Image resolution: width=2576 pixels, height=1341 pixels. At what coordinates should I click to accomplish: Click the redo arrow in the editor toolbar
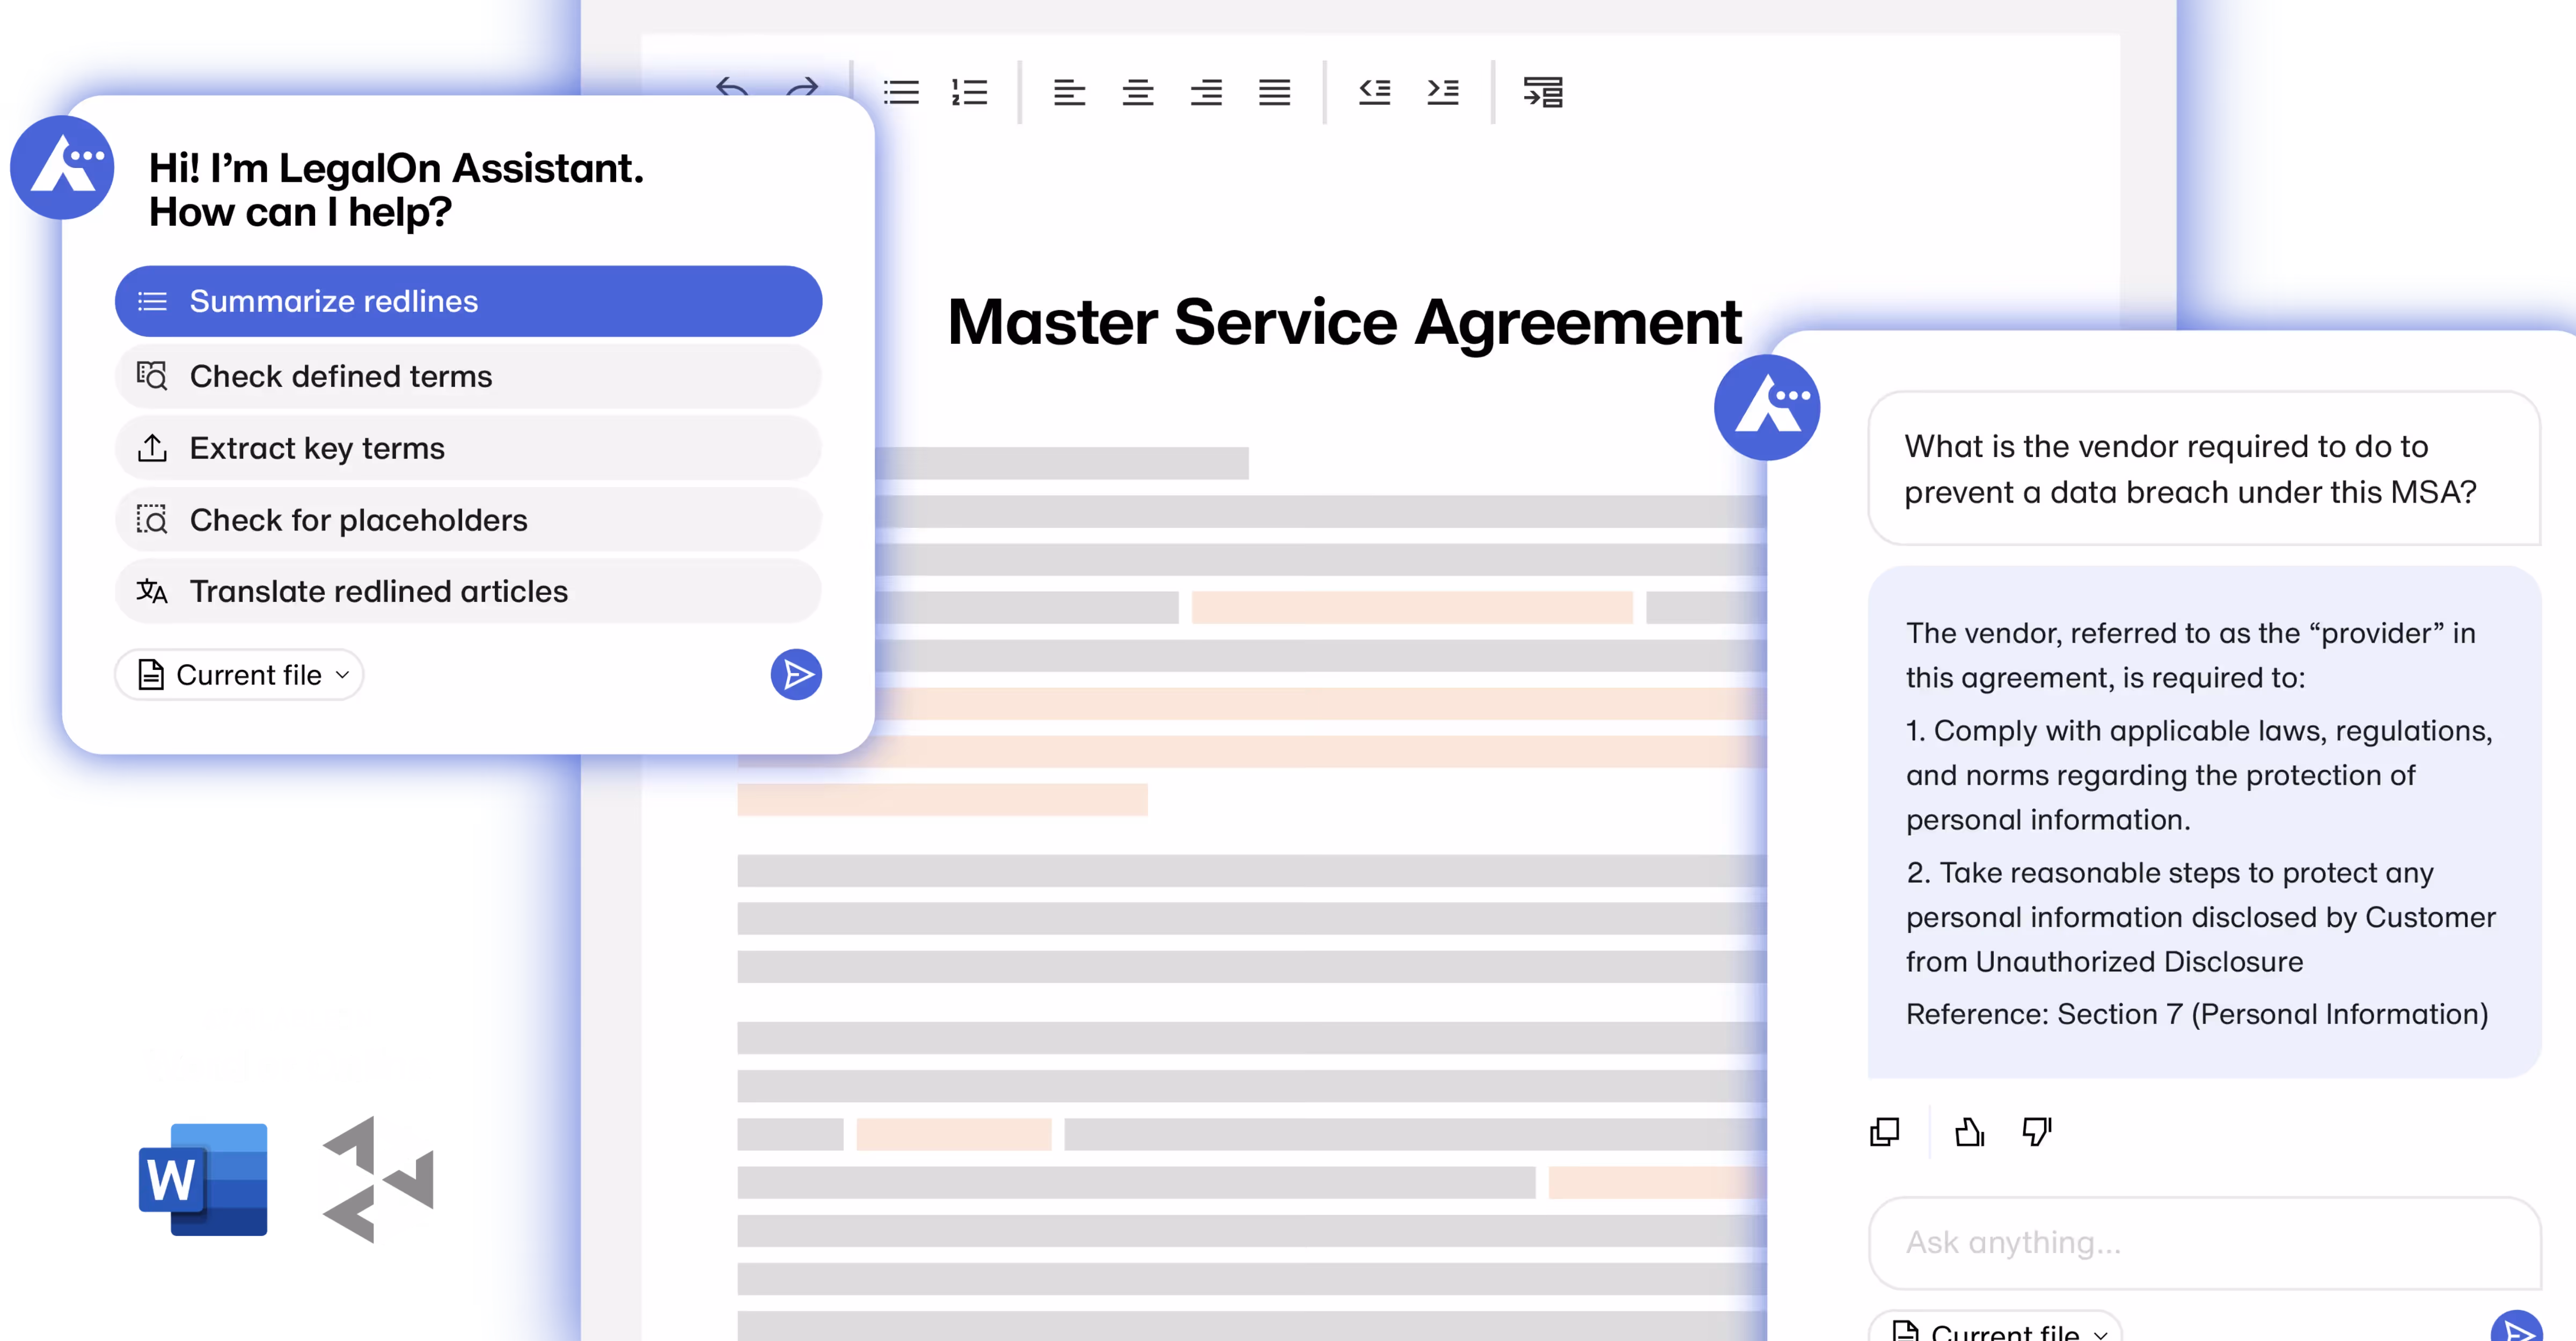[802, 88]
